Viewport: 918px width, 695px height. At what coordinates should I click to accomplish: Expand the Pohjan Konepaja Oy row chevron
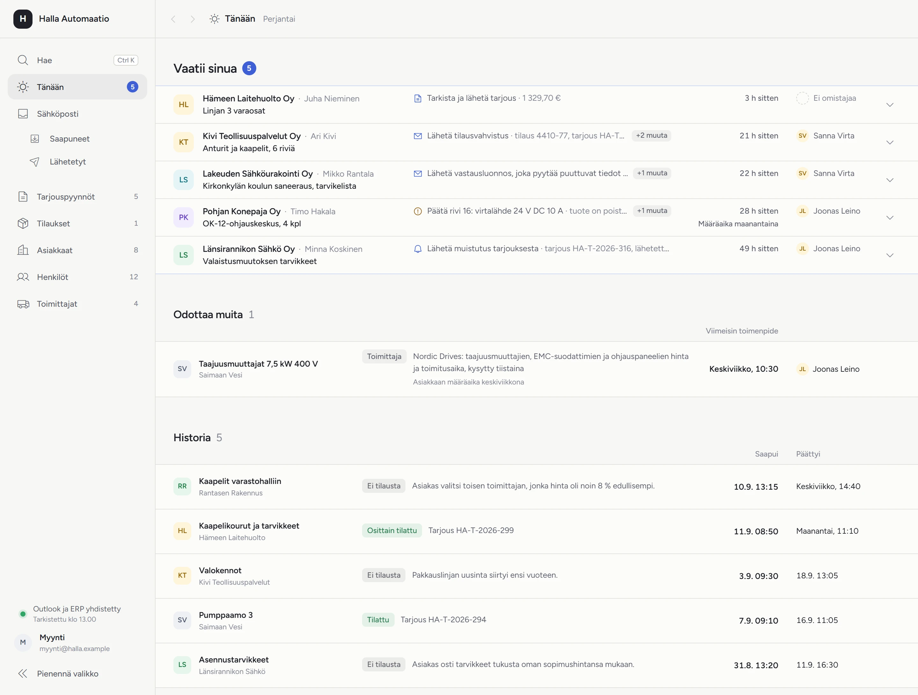pos(890,217)
